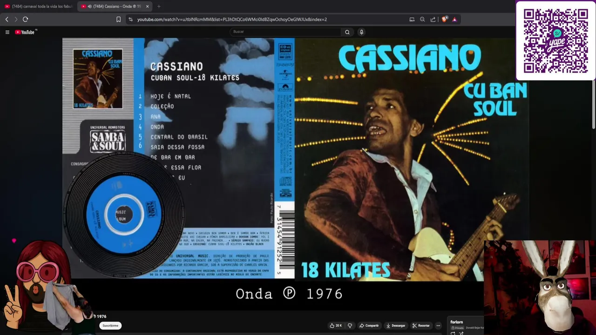Open a new browser tab
This screenshot has height=335, width=596.
coord(159,6)
